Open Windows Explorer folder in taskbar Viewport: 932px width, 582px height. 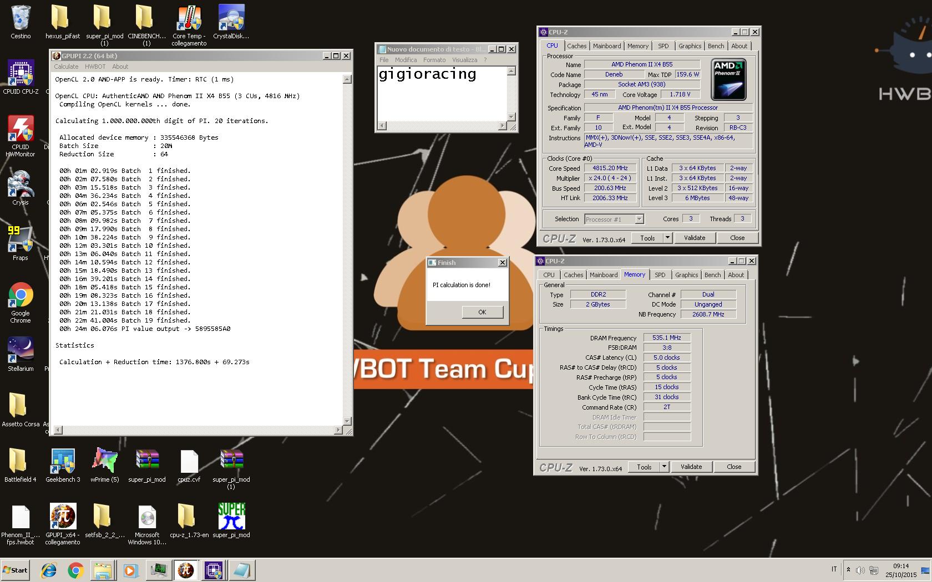(x=103, y=570)
